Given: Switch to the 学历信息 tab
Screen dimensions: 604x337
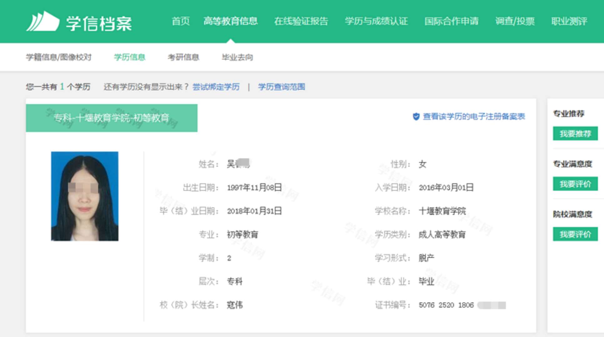Looking at the screenshot, I should pyautogui.click(x=129, y=57).
